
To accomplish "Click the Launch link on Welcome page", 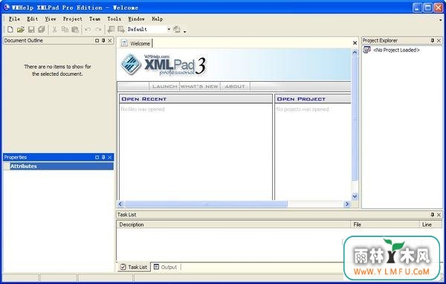I will [164, 86].
